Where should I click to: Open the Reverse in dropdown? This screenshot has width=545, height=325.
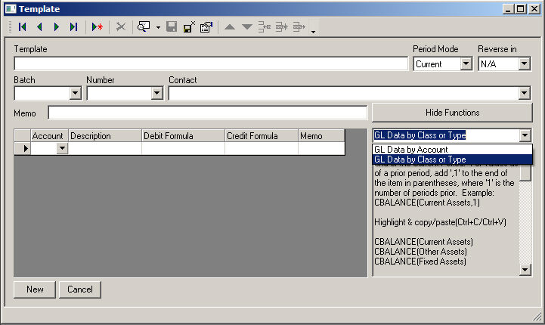point(525,64)
